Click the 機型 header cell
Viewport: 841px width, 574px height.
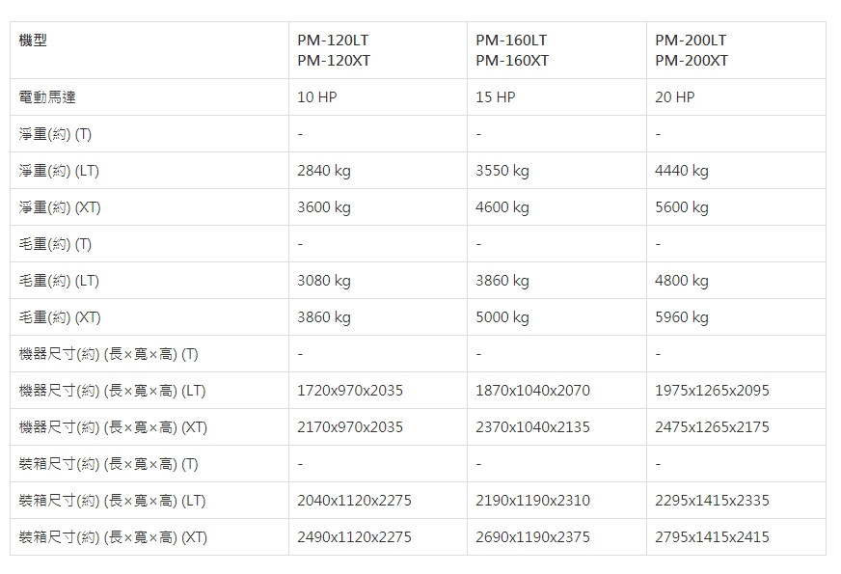click(33, 41)
